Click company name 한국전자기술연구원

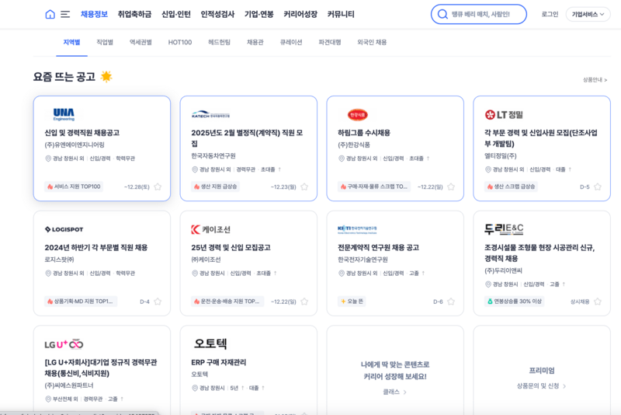coord(363,260)
